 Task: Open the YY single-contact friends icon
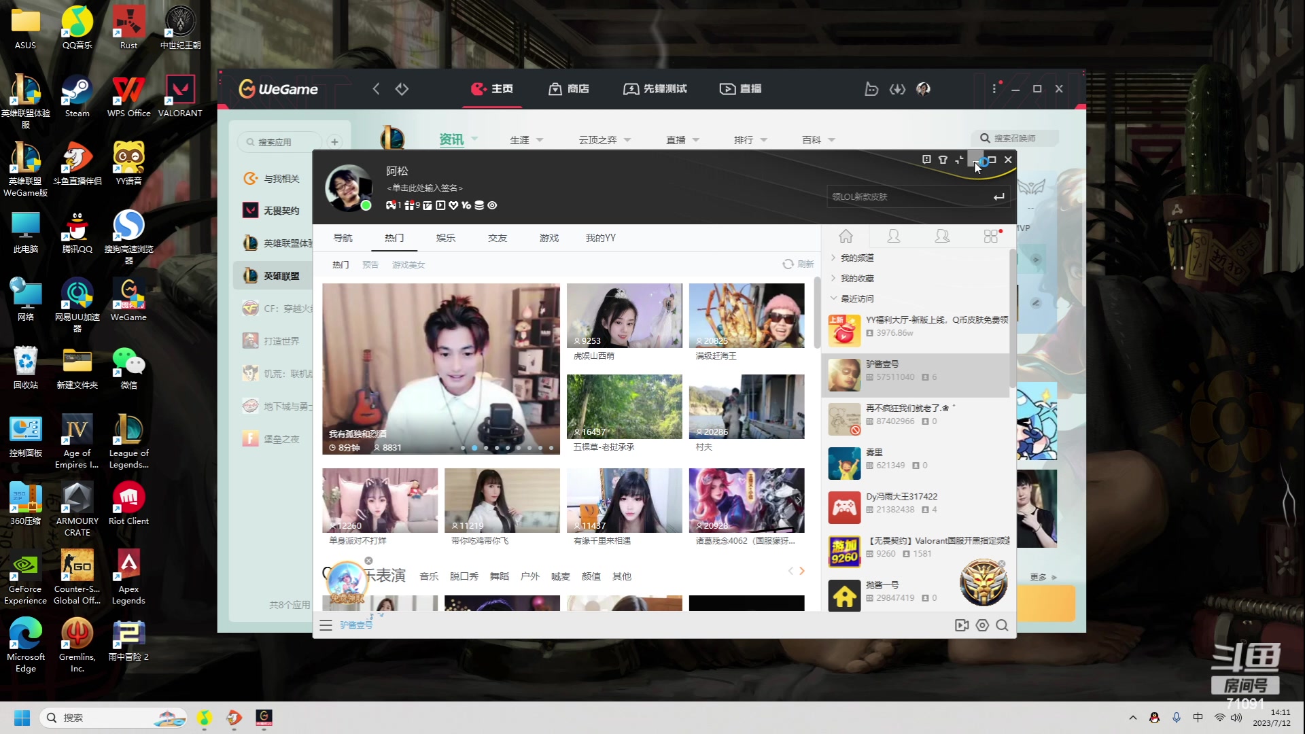894,236
